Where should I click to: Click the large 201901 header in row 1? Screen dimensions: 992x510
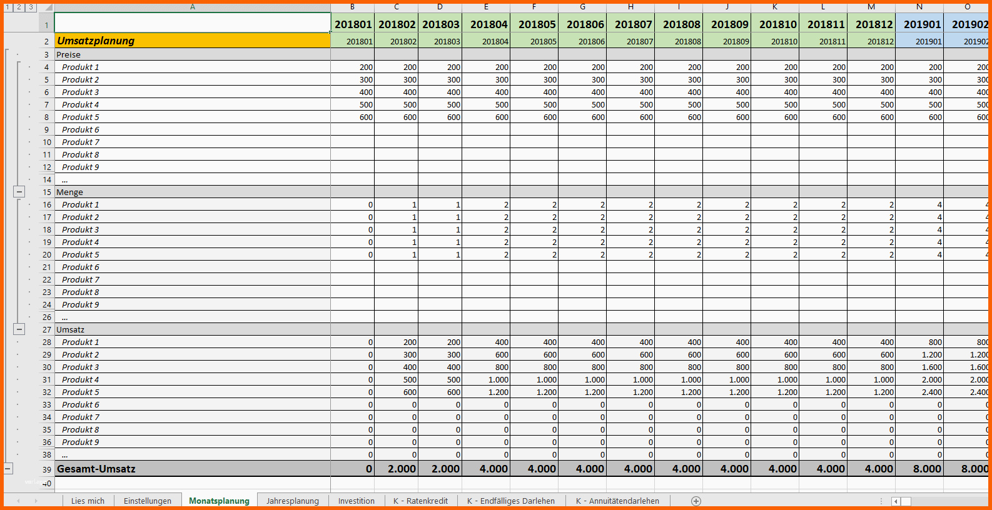[919, 24]
